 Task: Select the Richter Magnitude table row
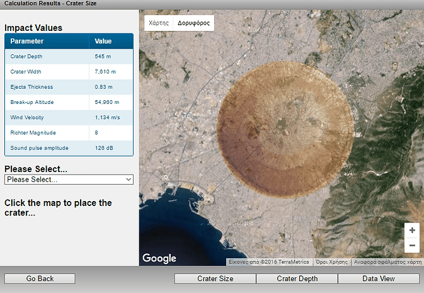tap(69, 133)
